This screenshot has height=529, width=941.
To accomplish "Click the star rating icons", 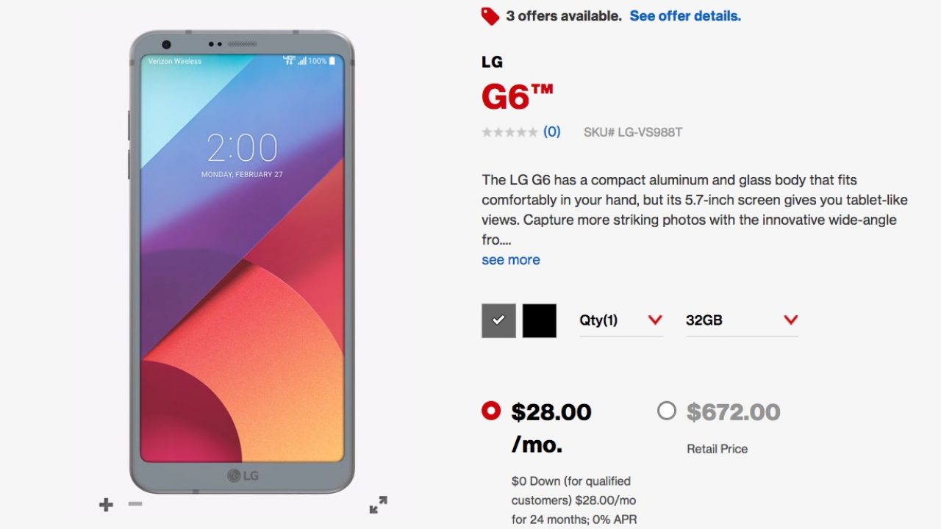I will [509, 132].
